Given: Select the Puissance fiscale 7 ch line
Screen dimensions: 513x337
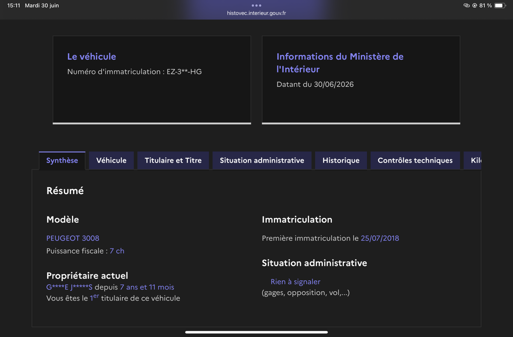Looking at the screenshot, I should pyautogui.click(x=85, y=251).
